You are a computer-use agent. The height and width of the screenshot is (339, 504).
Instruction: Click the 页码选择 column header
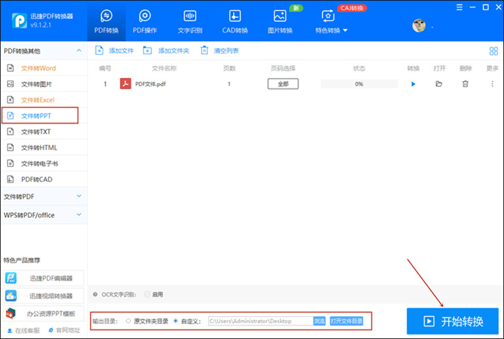pyautogui.click(x=283, y=68)
